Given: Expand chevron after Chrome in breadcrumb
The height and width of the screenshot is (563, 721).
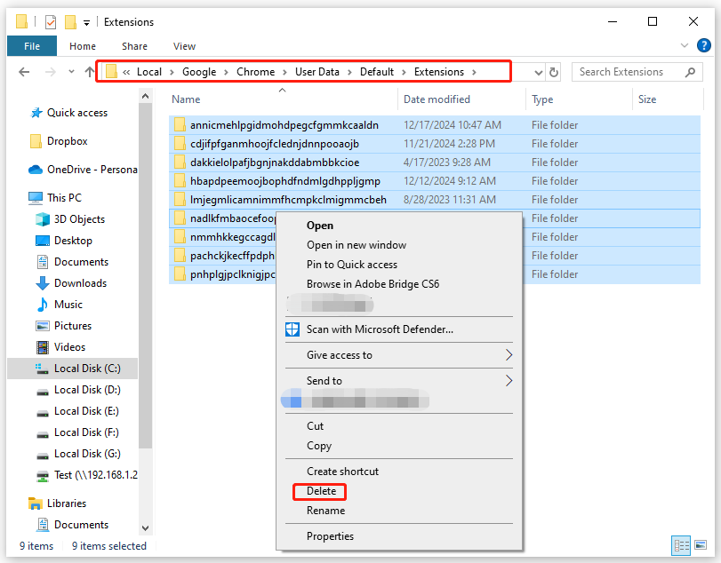Looking at the screenshot, I should click(284, 72).
